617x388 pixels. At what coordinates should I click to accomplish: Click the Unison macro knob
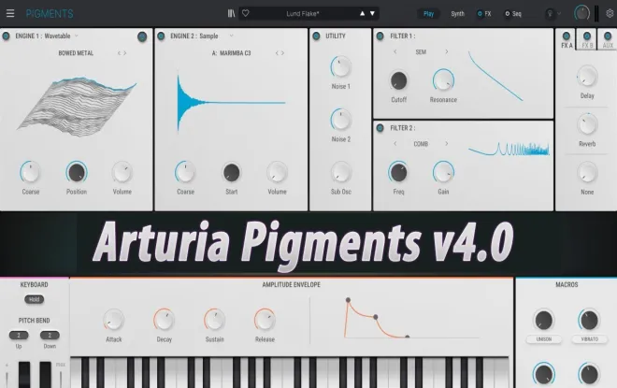(x=544, y=320)
